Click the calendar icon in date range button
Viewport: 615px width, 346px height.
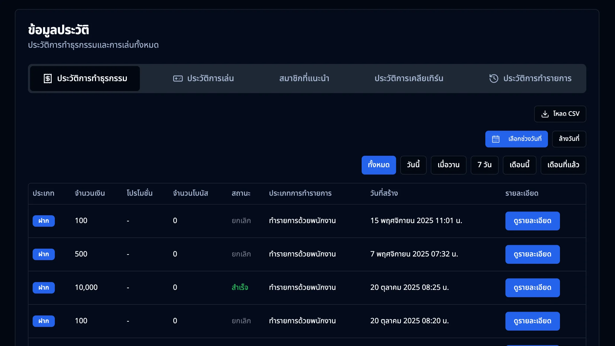pyautogui.click(x=495, y=139)
